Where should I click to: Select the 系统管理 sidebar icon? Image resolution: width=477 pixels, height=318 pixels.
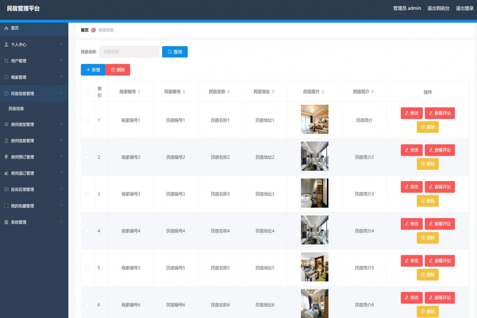[6, 222]
